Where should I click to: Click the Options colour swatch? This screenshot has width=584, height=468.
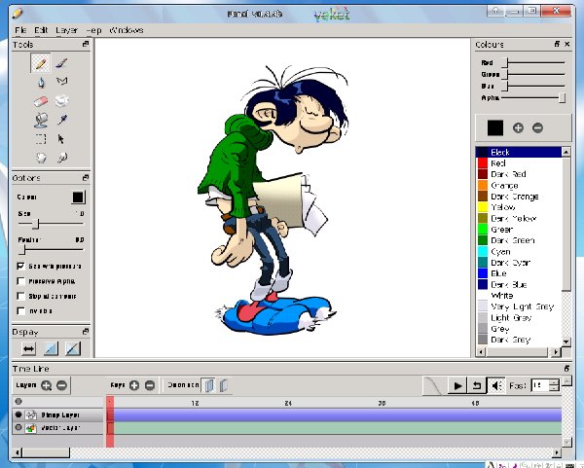coord(78,197)
